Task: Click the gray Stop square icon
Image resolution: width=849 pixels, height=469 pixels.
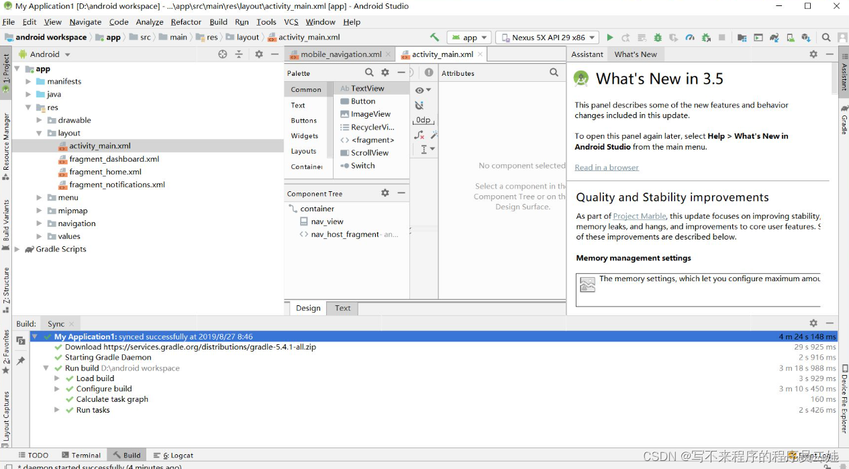Action: [x=722, y=38]
